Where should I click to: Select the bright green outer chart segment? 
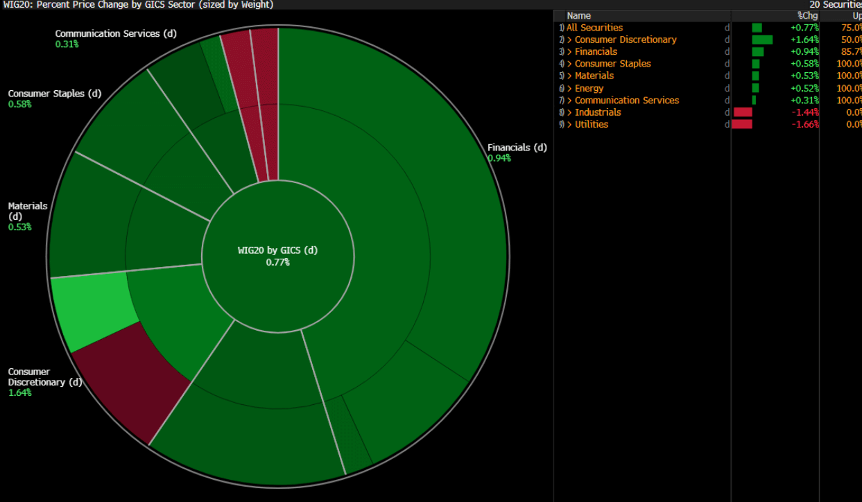tap(88, 310)
